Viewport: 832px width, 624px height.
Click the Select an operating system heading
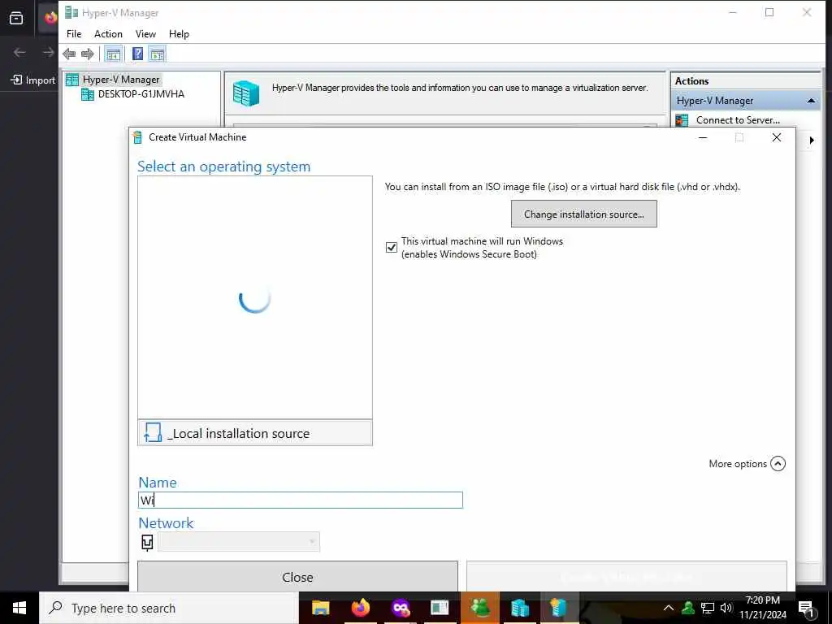click(x=224, y=167)
